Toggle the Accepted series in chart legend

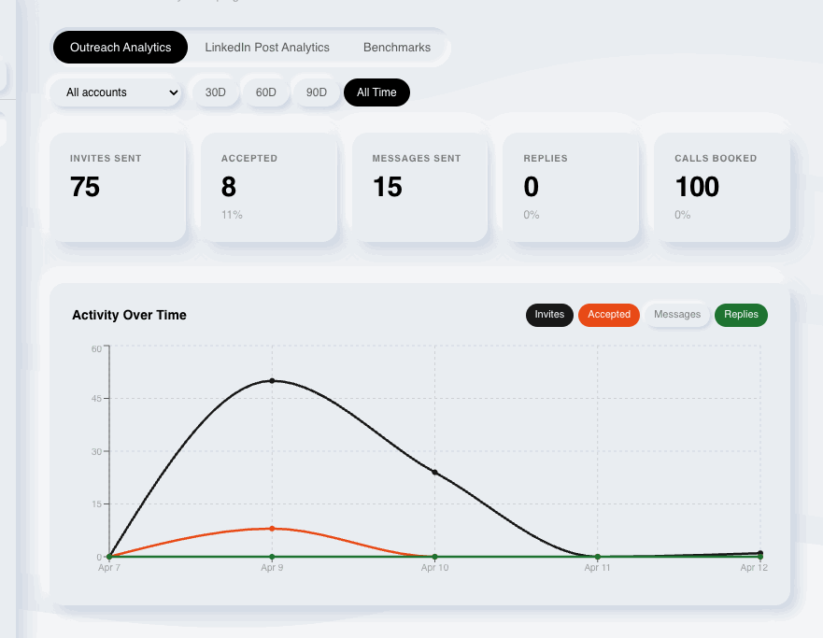click(x=609, y=315)
